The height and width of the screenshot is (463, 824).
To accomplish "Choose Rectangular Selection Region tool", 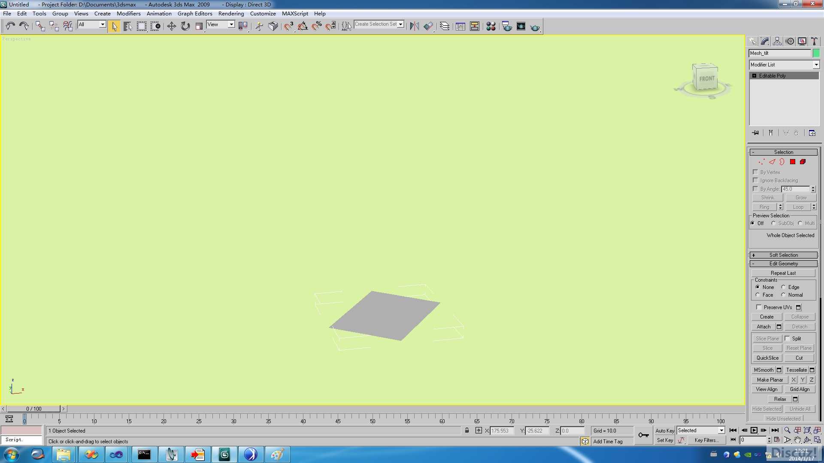I will tap(141, 27).
